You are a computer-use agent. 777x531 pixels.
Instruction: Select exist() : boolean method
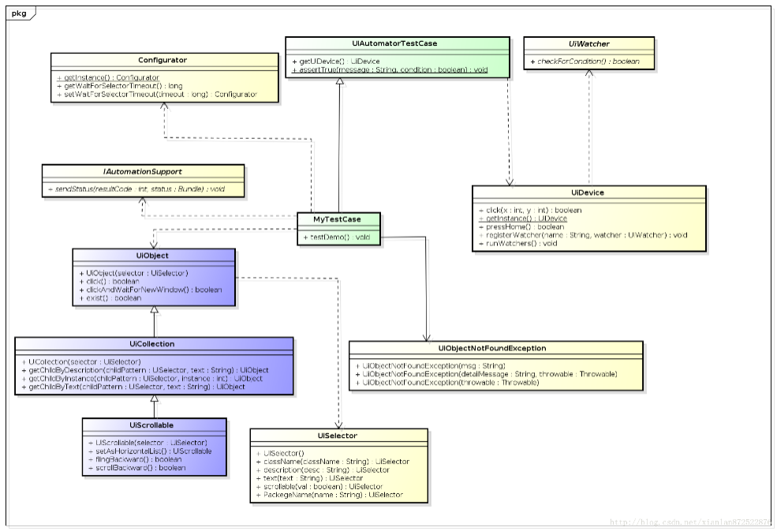[x=110, y=298]
